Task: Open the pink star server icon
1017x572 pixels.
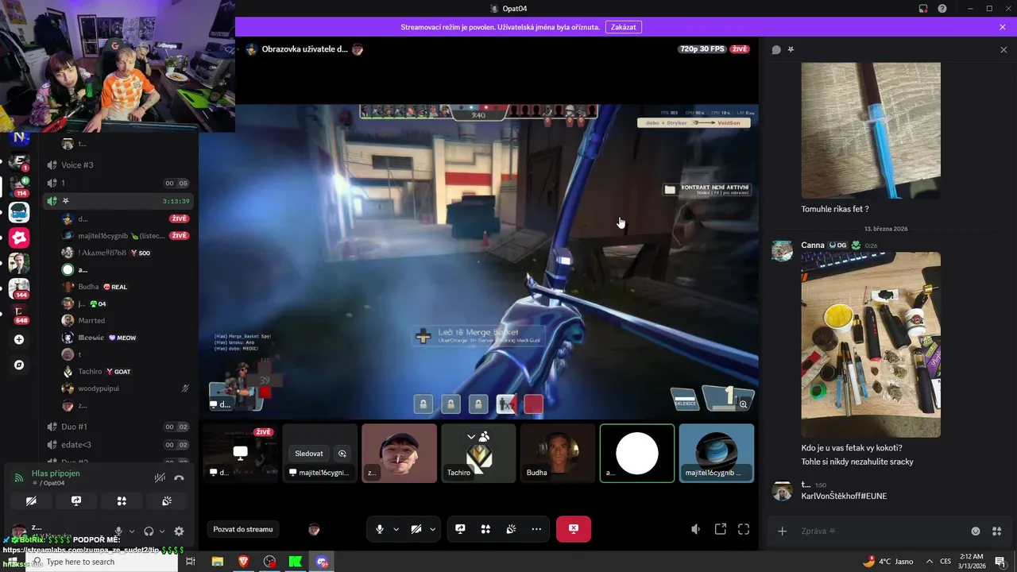Action: pos(19,238)
